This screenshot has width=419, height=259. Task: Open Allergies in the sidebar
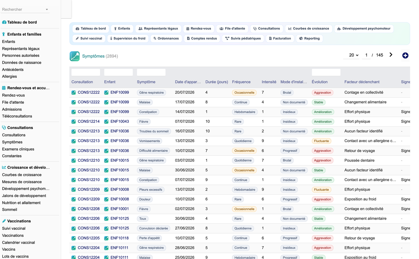click(10, 76)
